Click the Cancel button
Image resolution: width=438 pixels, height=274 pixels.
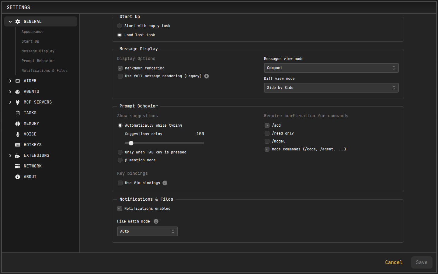pyautogui.click(x=394, y=262)
